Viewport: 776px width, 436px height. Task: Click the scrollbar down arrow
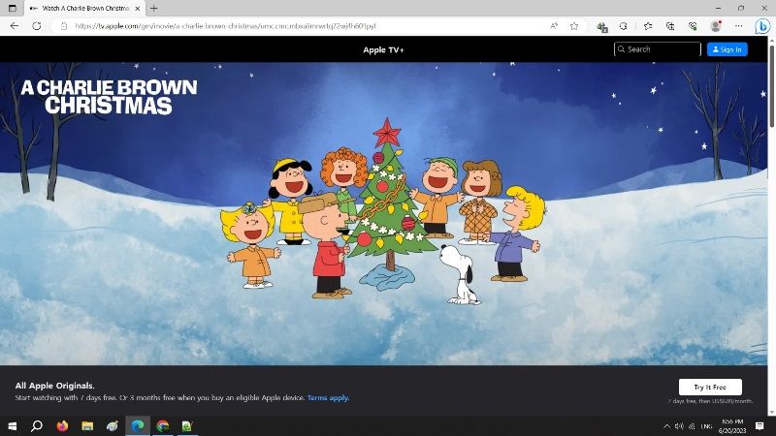771,411
